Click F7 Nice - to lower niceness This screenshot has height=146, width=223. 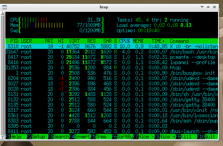click(144, 137)
